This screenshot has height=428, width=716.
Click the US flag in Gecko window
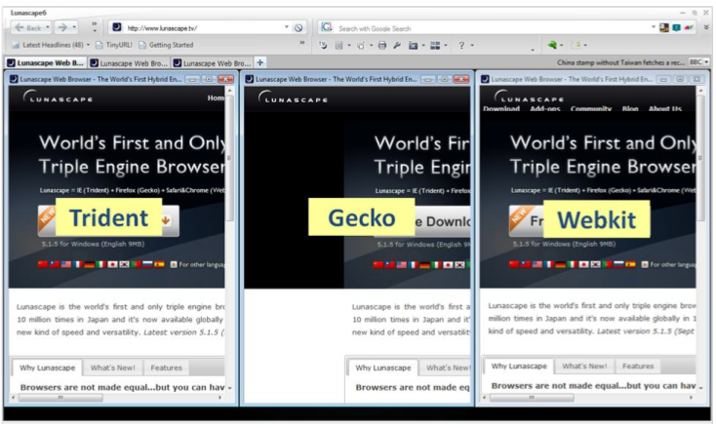pos(401,264)
